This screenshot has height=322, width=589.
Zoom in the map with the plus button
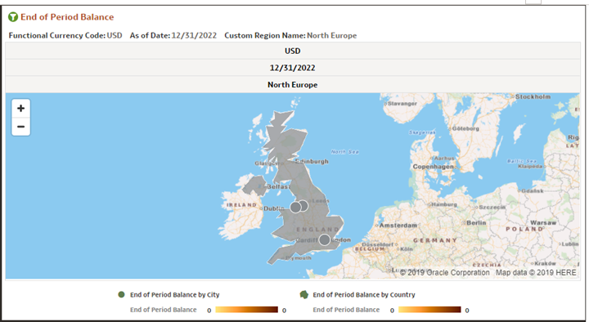tap(21, 109)
